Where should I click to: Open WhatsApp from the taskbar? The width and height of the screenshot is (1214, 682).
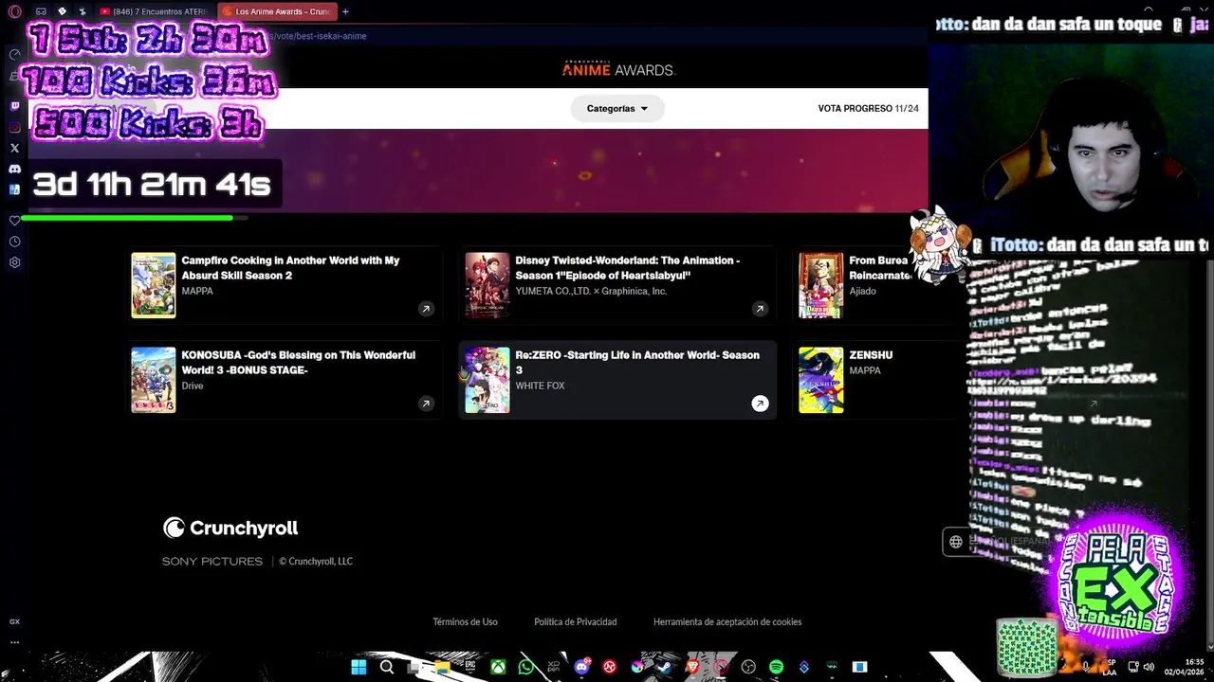525,667
